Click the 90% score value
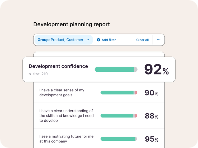Screen dimensions: 198x148 point(151,93)
